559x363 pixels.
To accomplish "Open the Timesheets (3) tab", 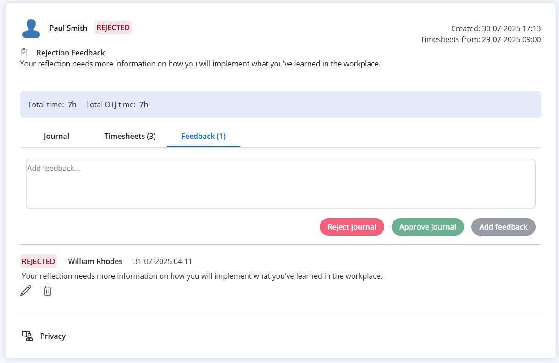I will tap(130, 136).
